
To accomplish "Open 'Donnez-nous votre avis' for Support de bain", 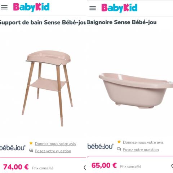I will point(56,144).
